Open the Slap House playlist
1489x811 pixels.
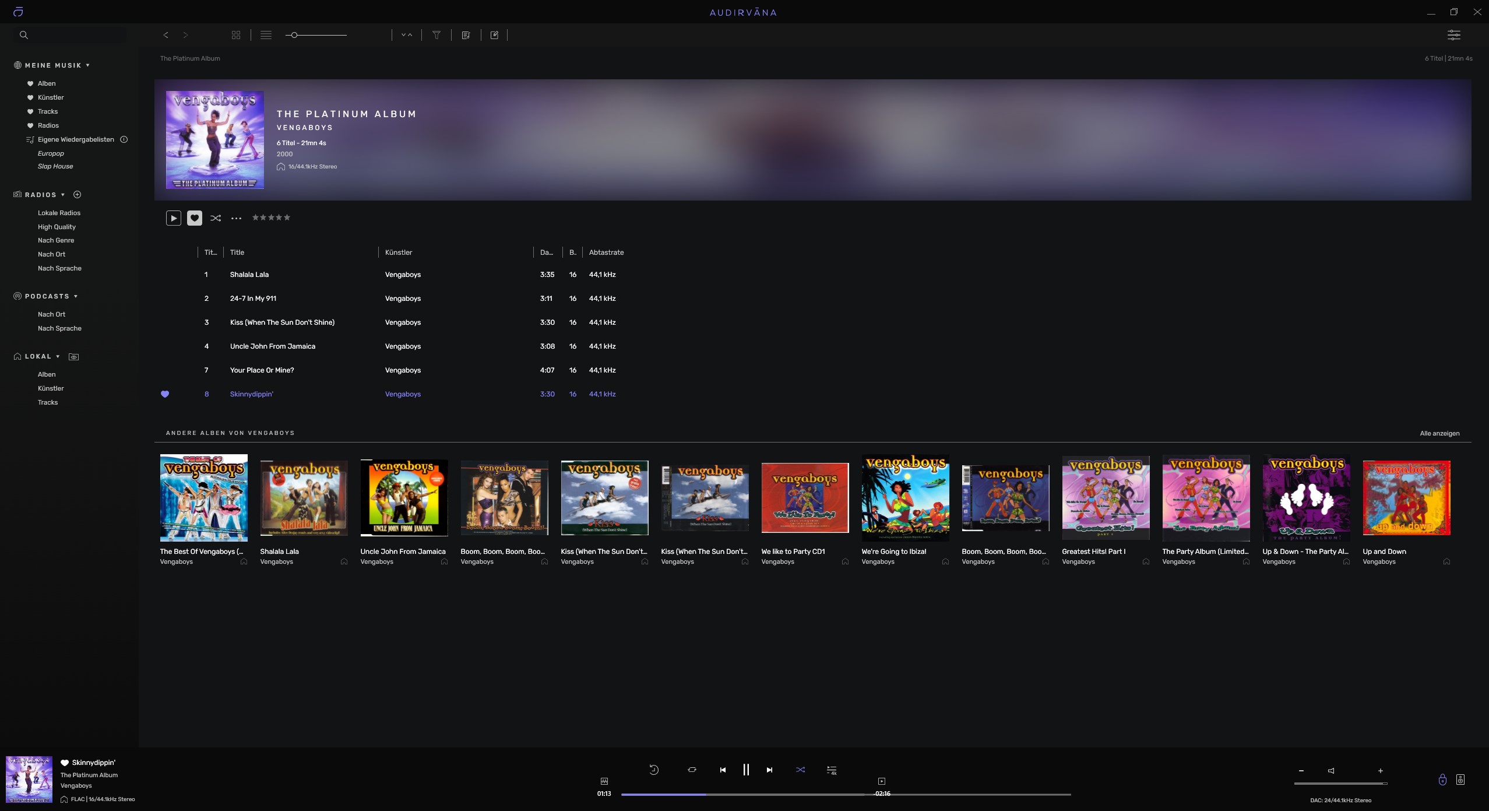click(x=55, y=166)
